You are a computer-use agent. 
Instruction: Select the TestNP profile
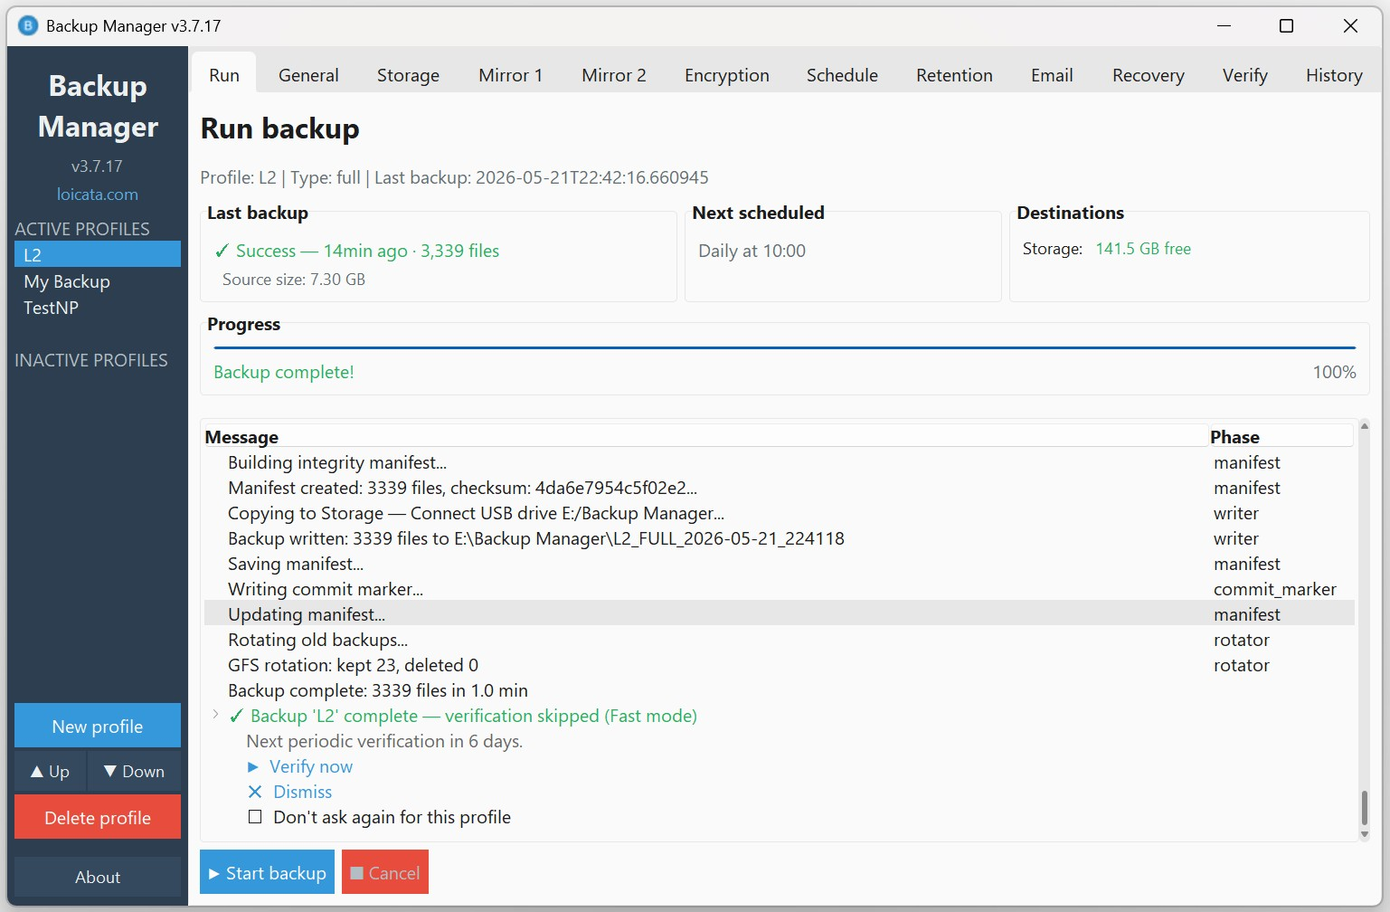coord(98,308)
